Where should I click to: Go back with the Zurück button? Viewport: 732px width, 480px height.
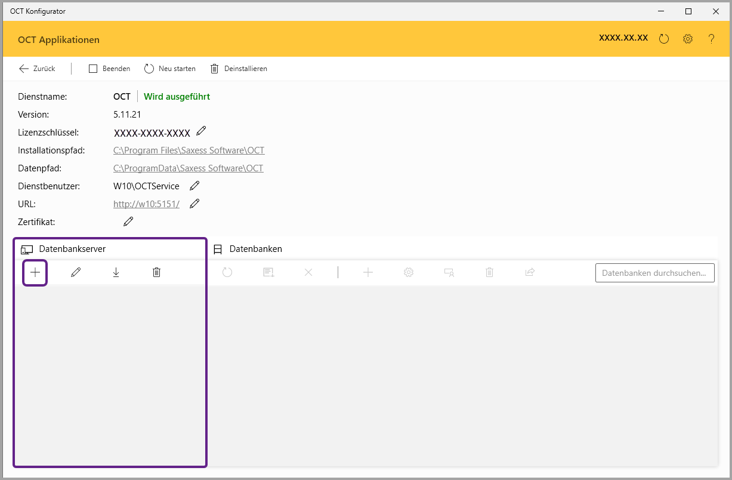click(37, 69)
